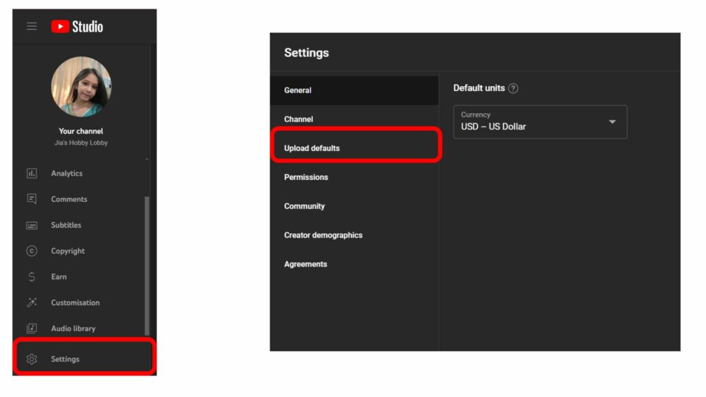Open the Subtitles section icon

tap(32, 225)
